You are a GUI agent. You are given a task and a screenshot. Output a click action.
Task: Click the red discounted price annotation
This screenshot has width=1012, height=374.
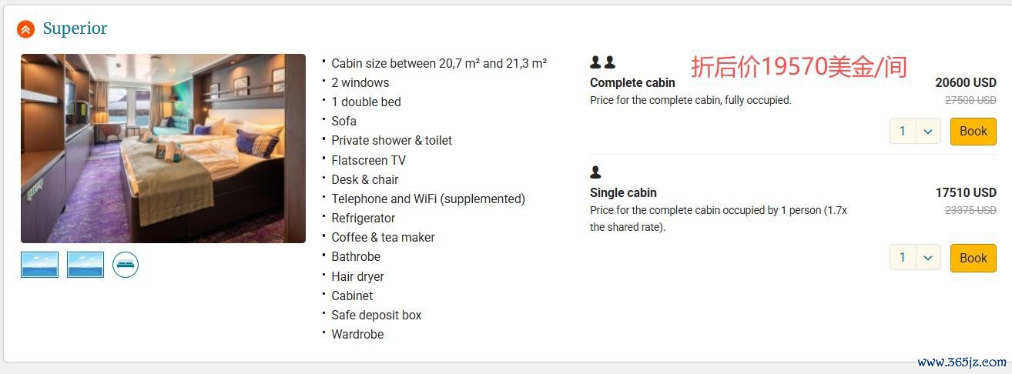click(x=799, y=67)
